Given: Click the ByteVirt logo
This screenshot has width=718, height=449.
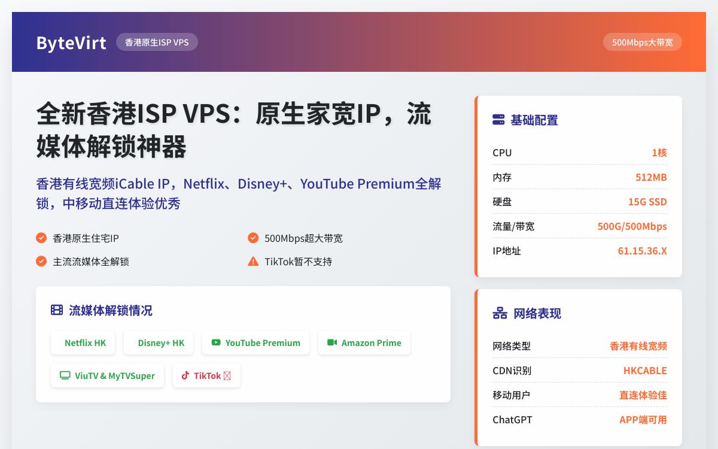Looking at the screenshot, I should pos(71,42).
